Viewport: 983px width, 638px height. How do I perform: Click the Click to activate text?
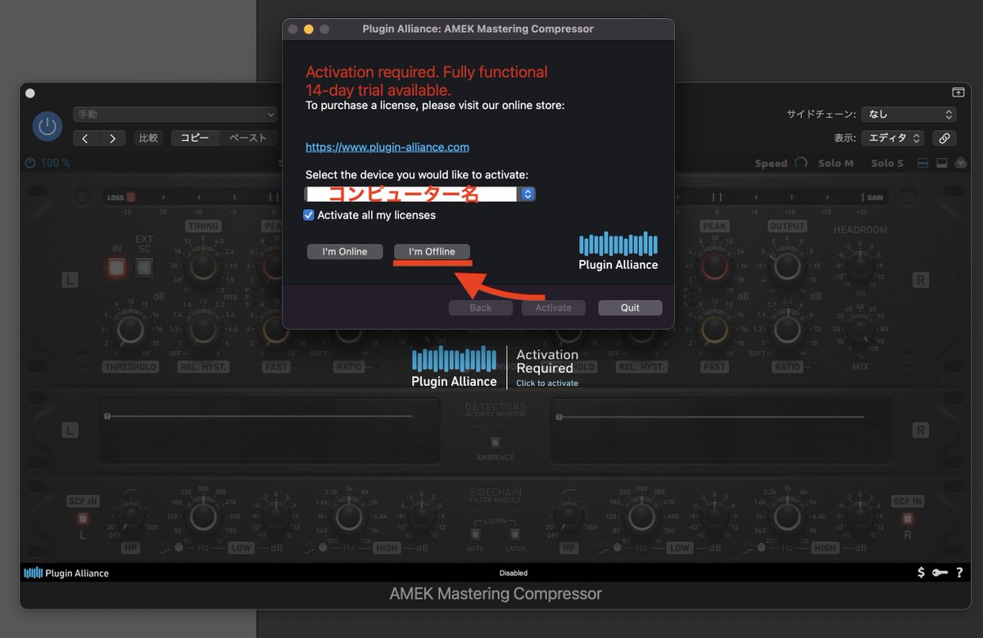pos(547,383)
